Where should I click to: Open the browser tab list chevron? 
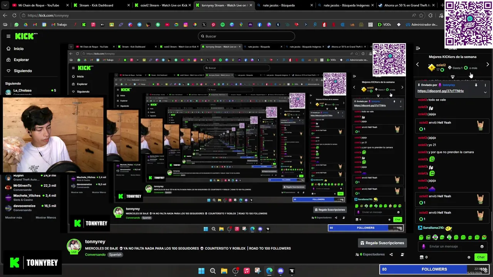tap(5, 5)
